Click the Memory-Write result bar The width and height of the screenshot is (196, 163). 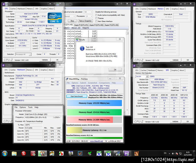coord(94,120)
